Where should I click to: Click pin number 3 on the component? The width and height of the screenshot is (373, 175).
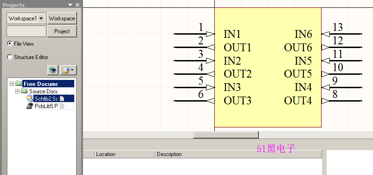coord(201,54)
